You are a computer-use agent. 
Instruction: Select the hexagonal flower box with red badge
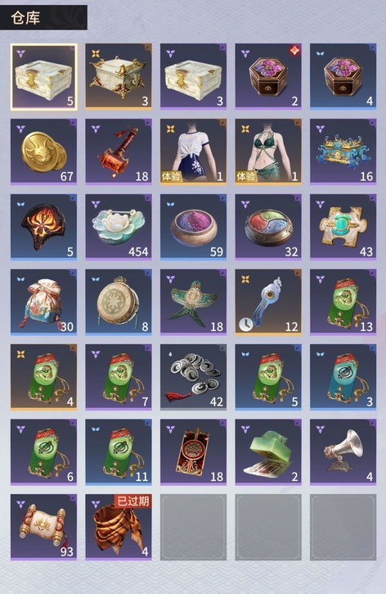point(268,76)
